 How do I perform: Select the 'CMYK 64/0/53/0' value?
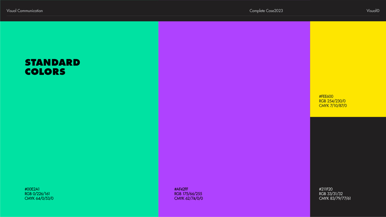click(39, 198)
